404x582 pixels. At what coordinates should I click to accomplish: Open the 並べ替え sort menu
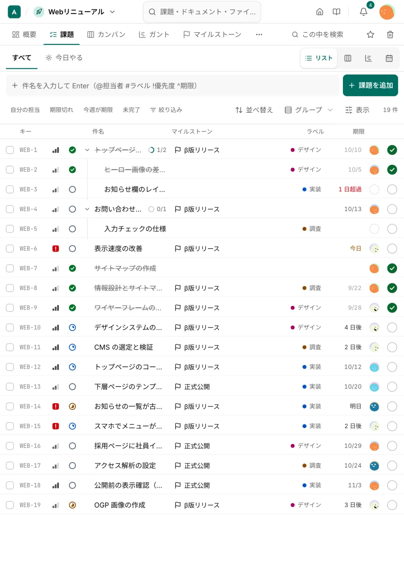pos(254,110)
